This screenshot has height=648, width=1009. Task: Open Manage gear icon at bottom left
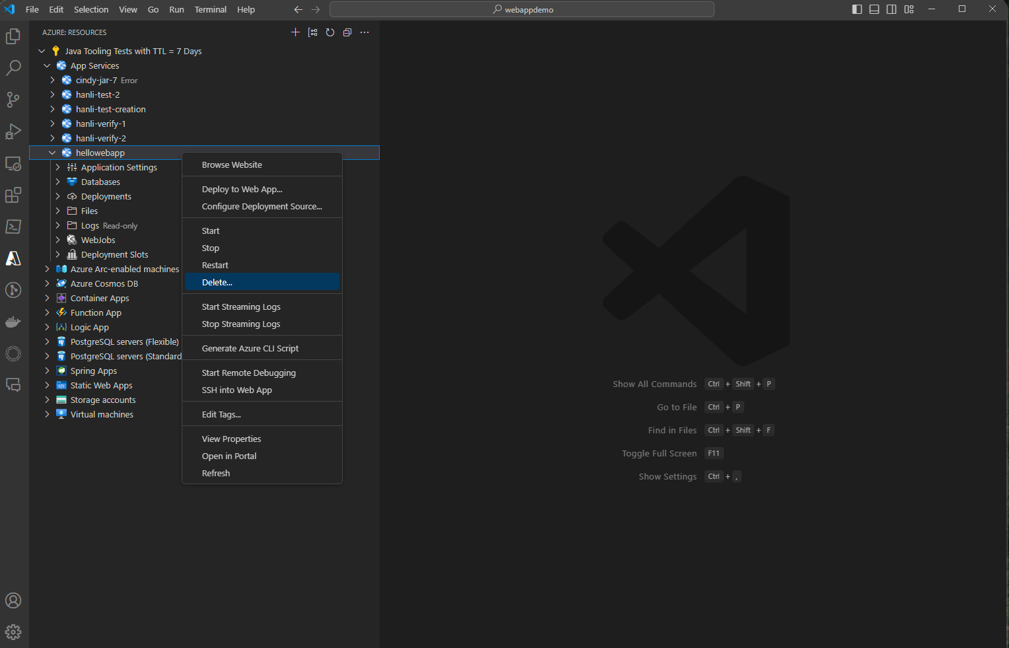pyautogui.click(x=13, y=632)
